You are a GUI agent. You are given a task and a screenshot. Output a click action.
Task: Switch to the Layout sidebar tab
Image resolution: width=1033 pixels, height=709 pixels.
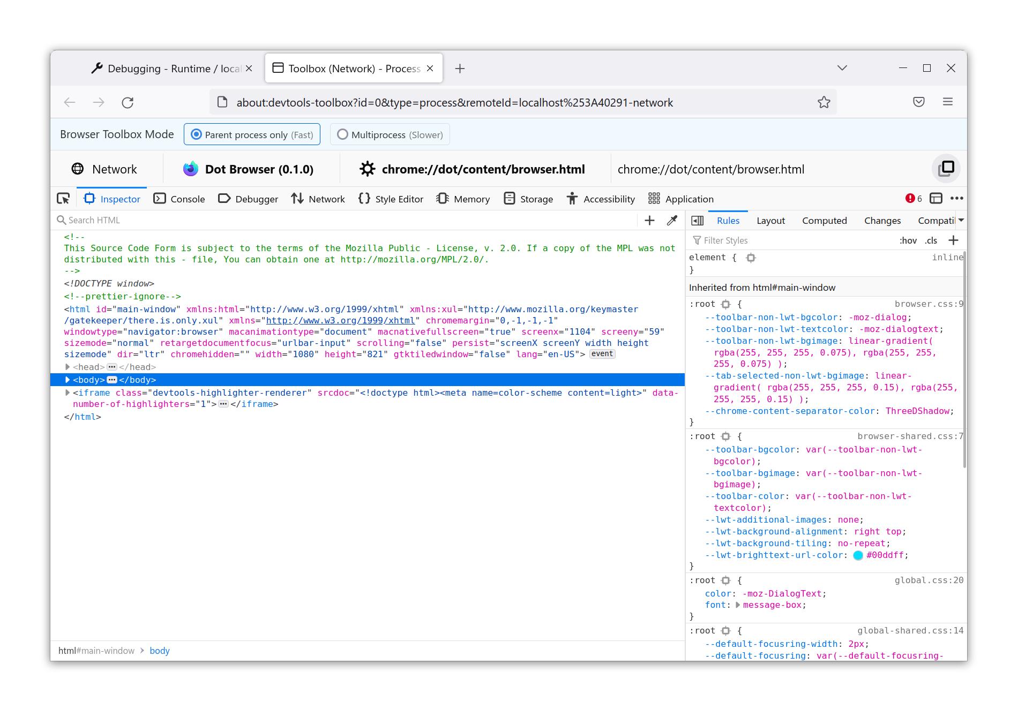pyautogui.click(x=770, y=221)
